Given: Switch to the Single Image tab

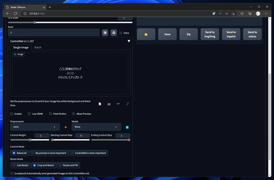Looking at the screenshot, I should point(21,47).
